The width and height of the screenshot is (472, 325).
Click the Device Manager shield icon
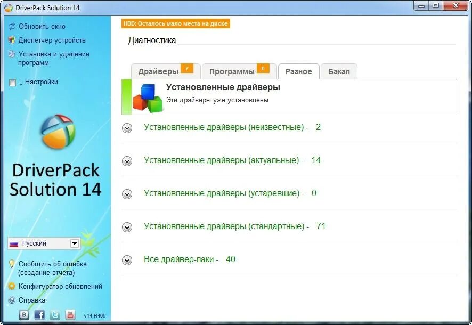click(x=12, y=40)
